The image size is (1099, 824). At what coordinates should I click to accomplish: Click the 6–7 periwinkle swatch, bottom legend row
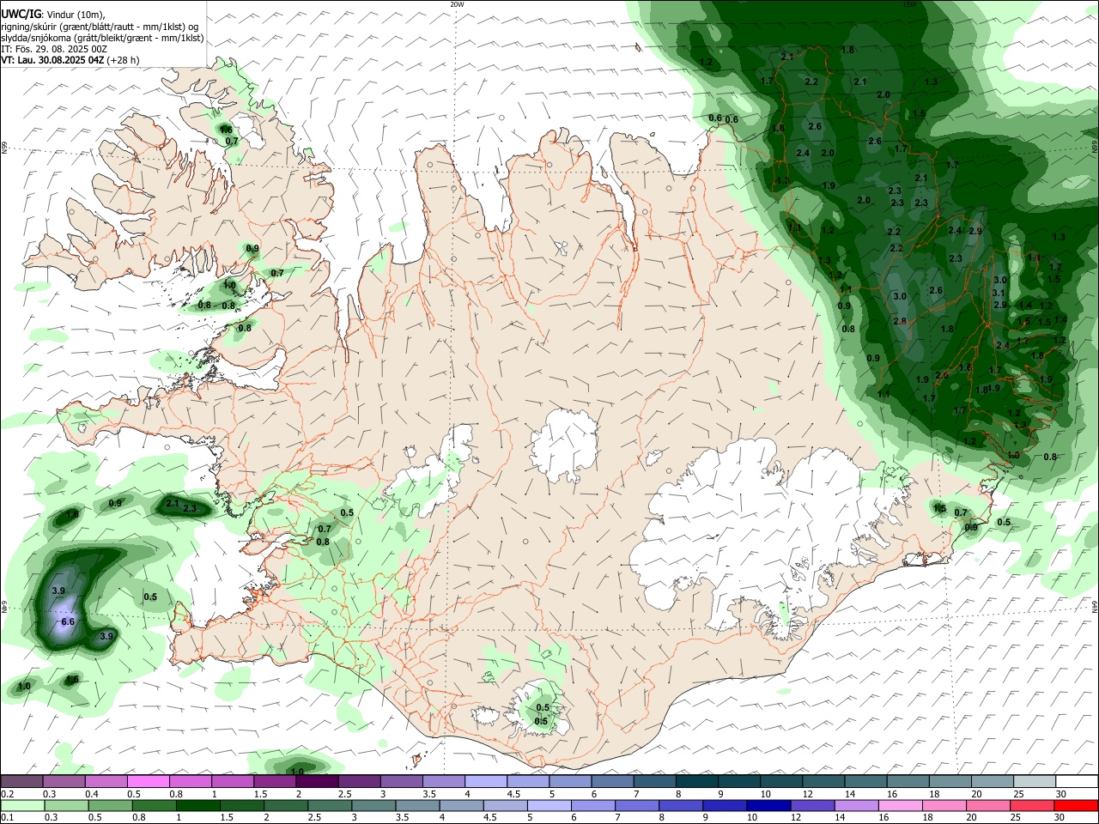point(593,805)
